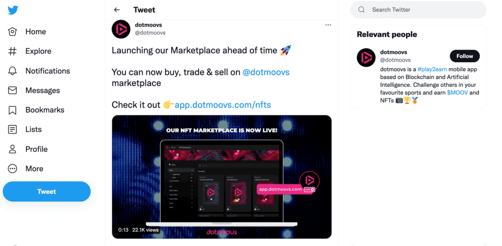
Task: Open Messages envelope icon
Action: 13,91
